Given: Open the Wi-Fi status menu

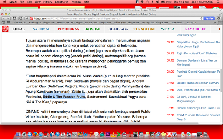Looking at the screenshot, I should pyautogui.click(x=142, y=2).
